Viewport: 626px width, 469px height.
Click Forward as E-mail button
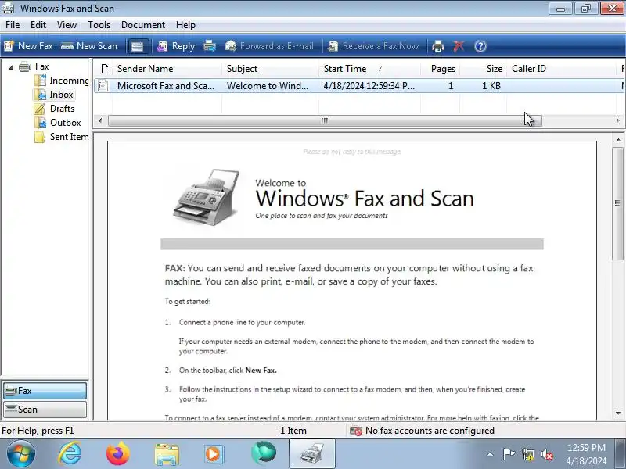tap(269, 46)
